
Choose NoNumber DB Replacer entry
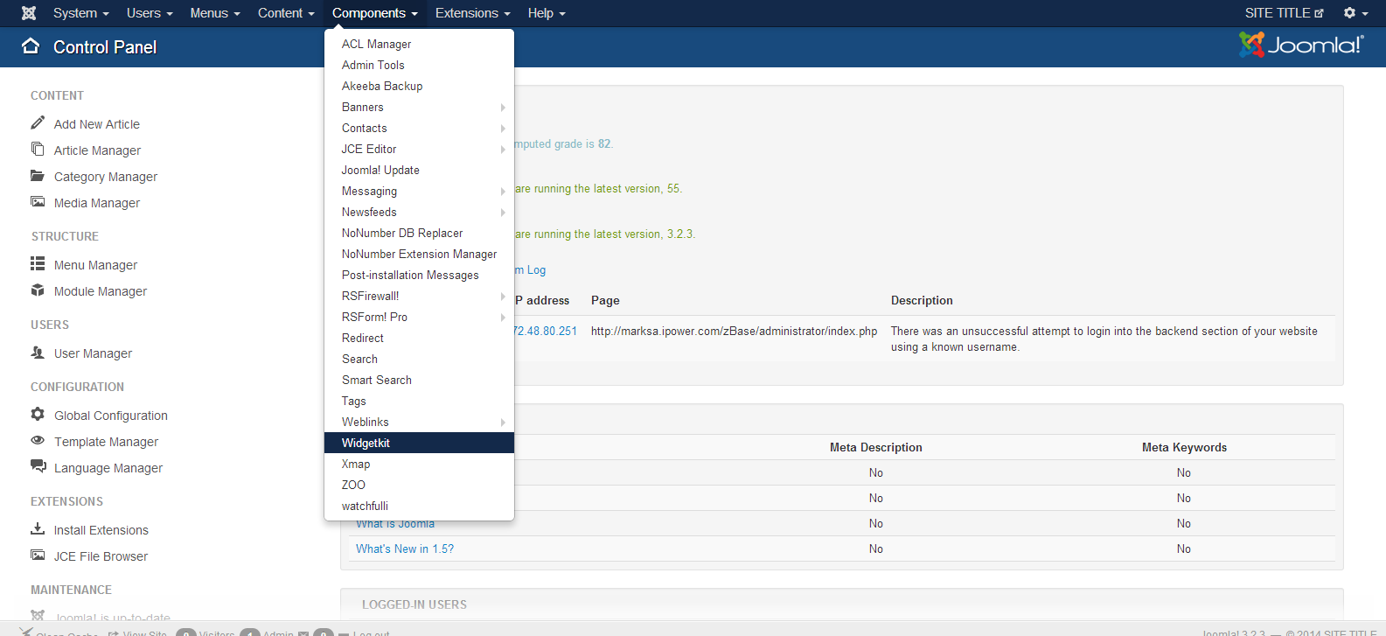click(x=419, y=233)
